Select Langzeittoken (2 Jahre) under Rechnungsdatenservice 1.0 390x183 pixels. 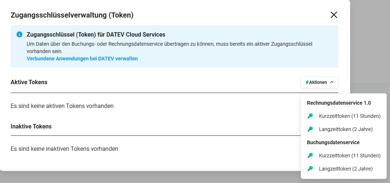pos(344,129)
